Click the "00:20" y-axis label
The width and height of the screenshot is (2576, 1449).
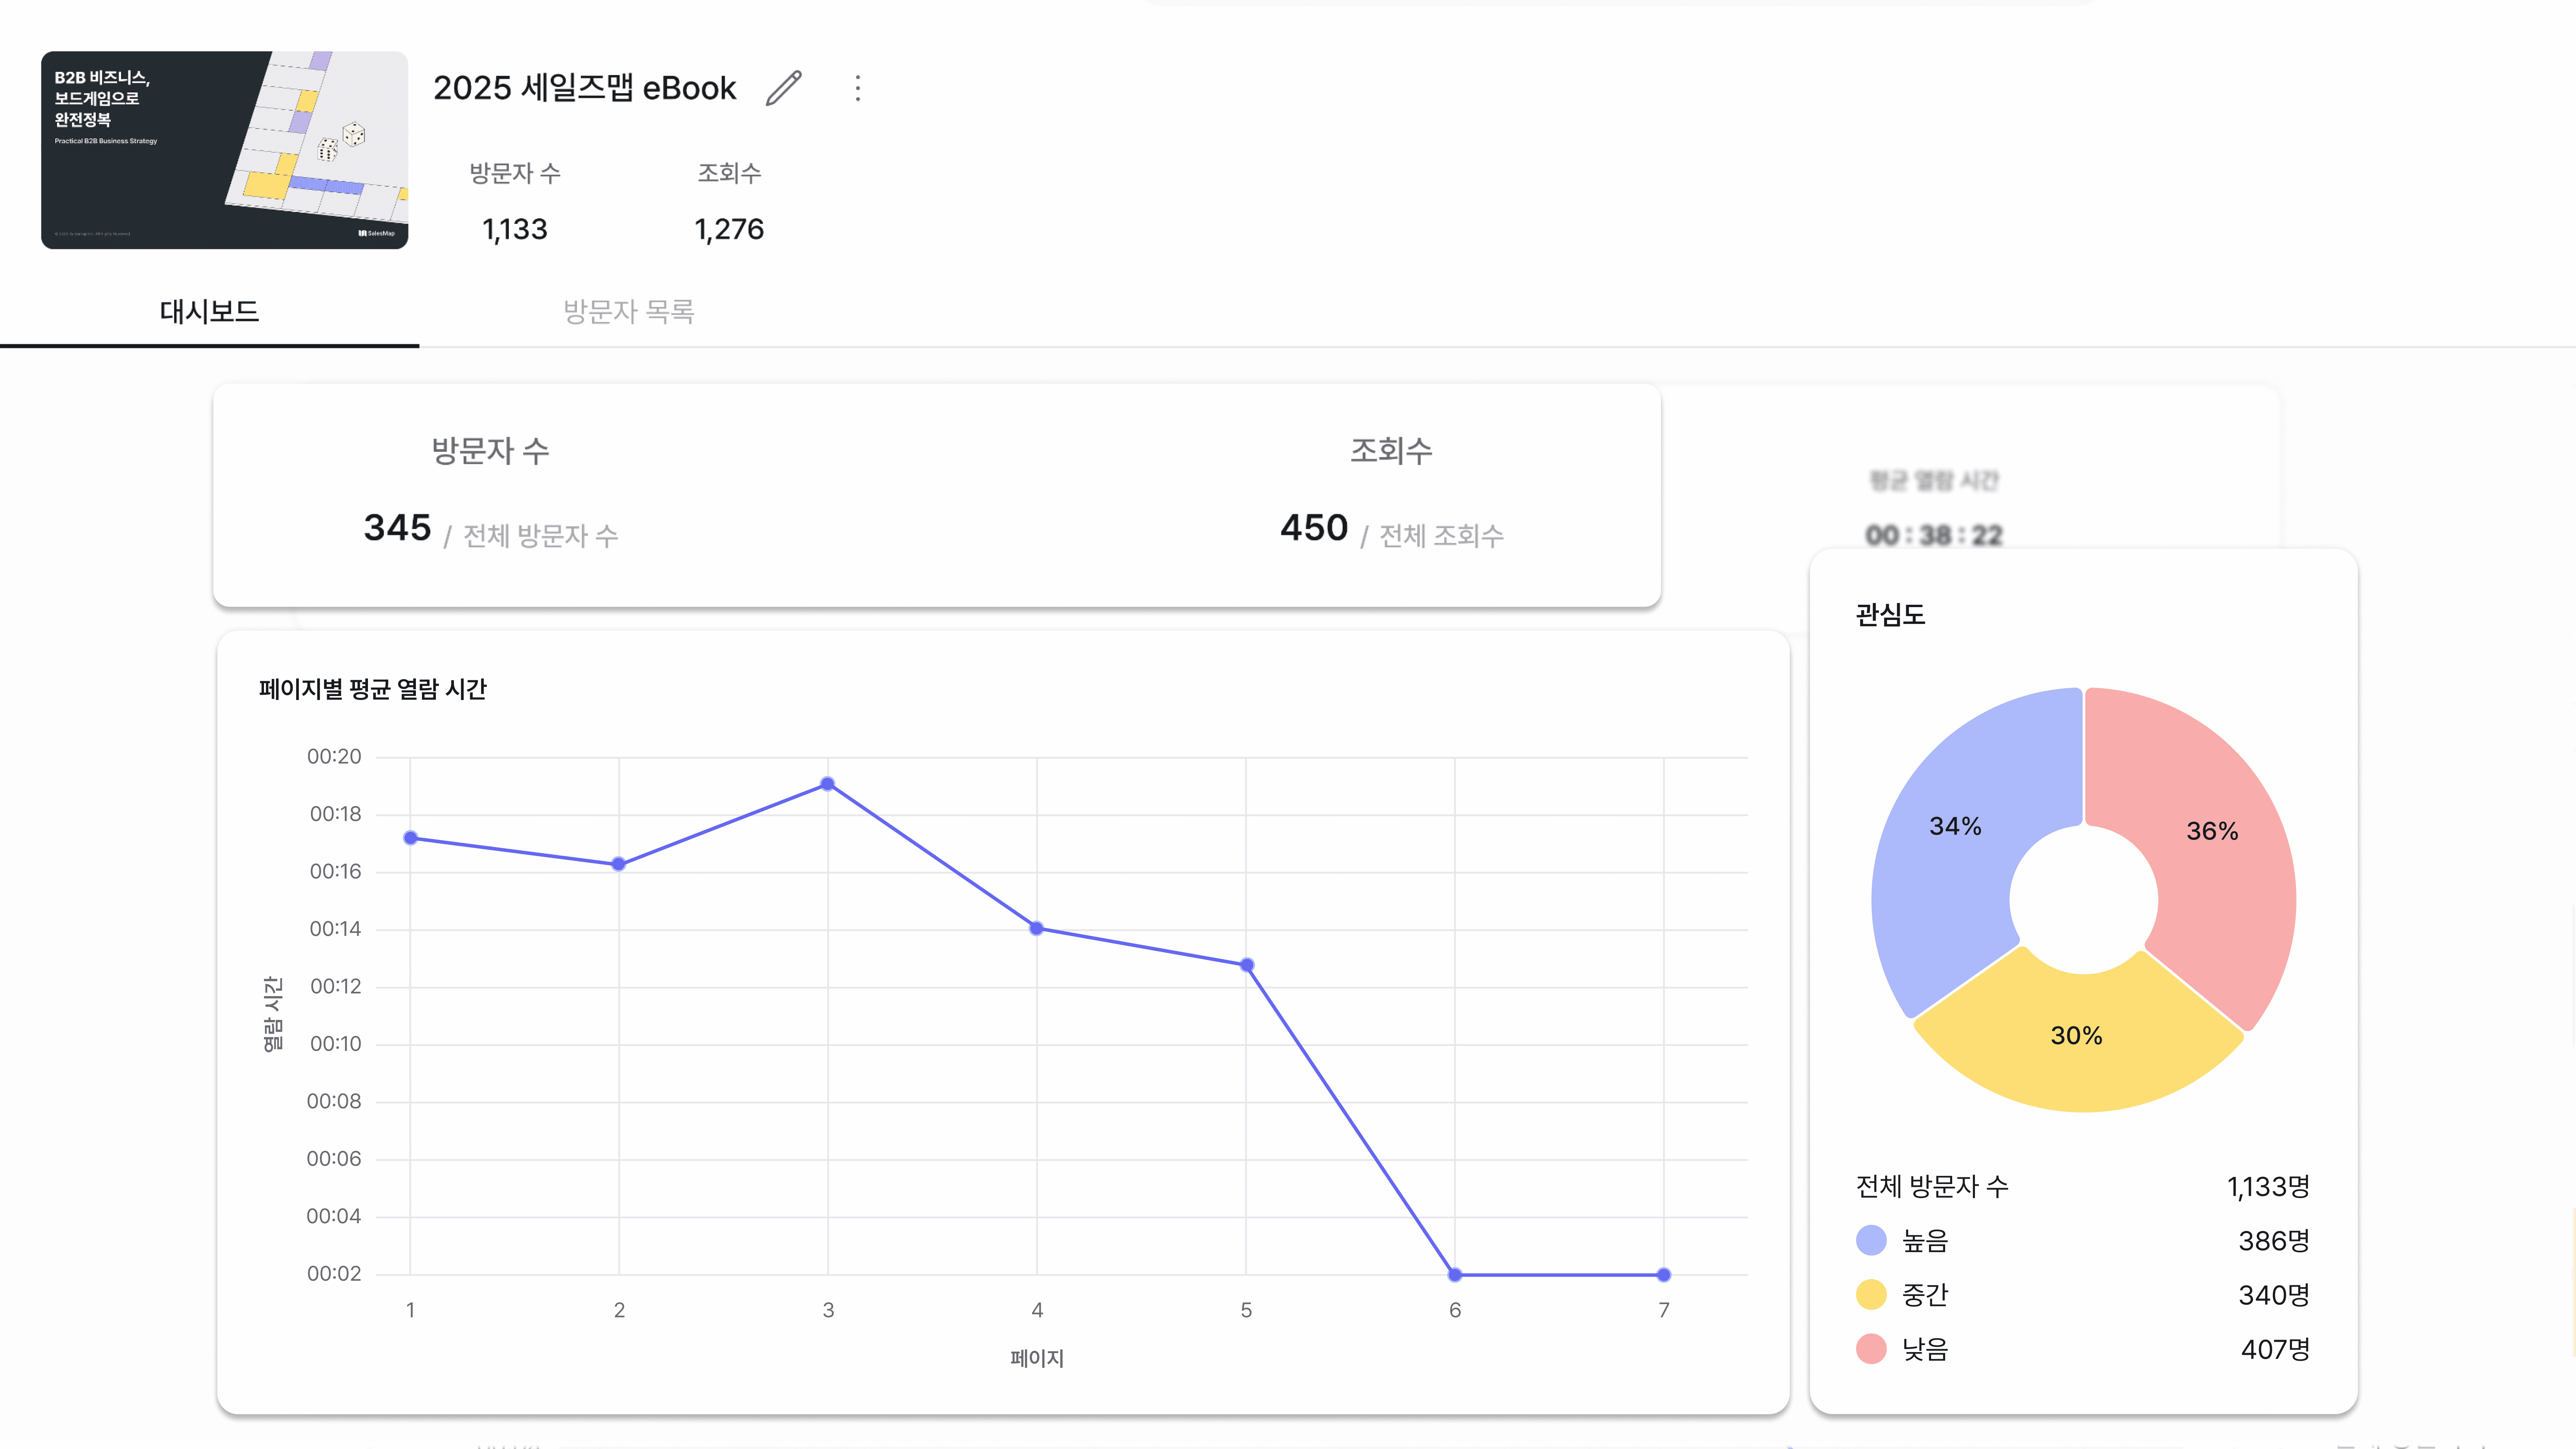334,757
